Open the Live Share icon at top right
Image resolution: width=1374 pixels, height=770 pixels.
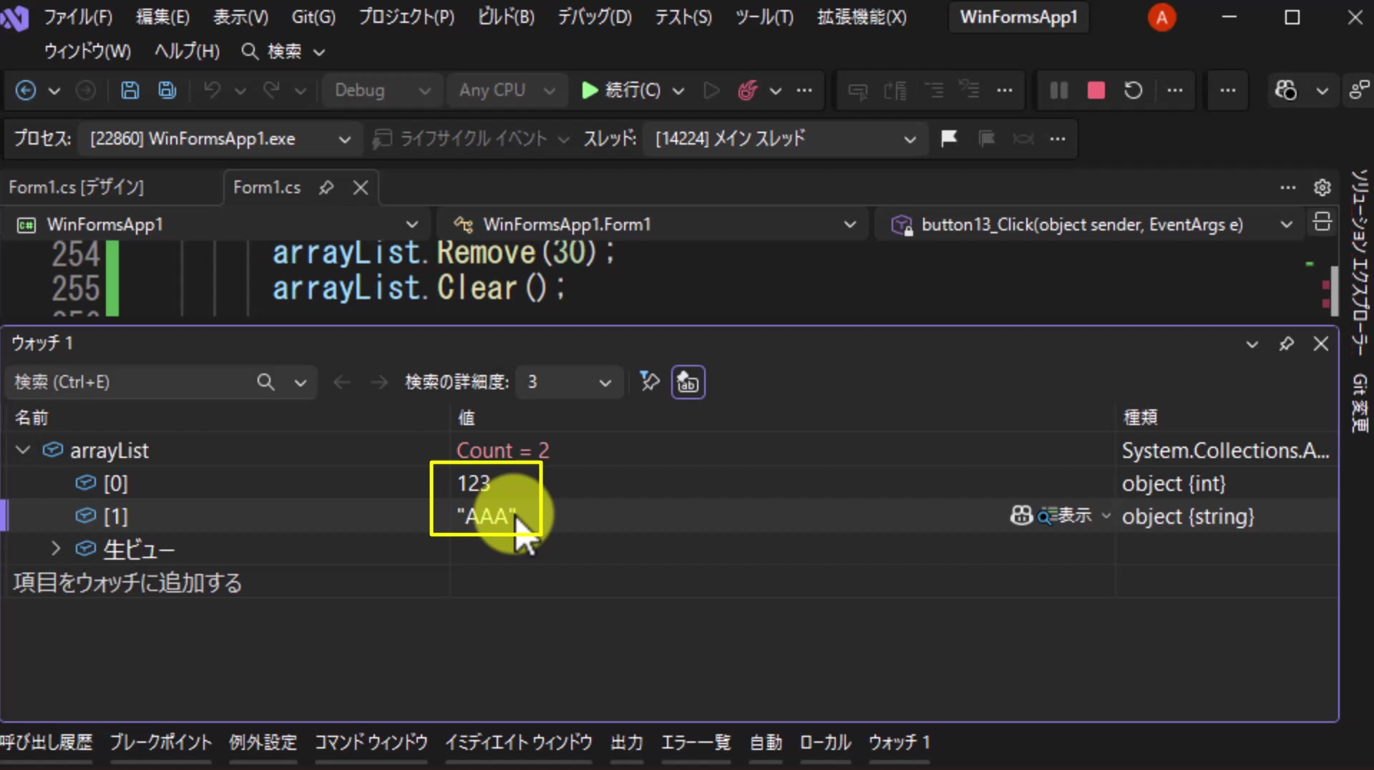1358,90
